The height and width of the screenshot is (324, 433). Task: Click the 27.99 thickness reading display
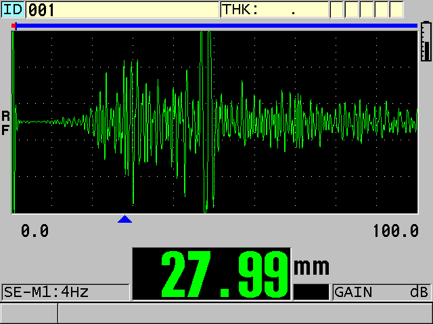point(211,274)
